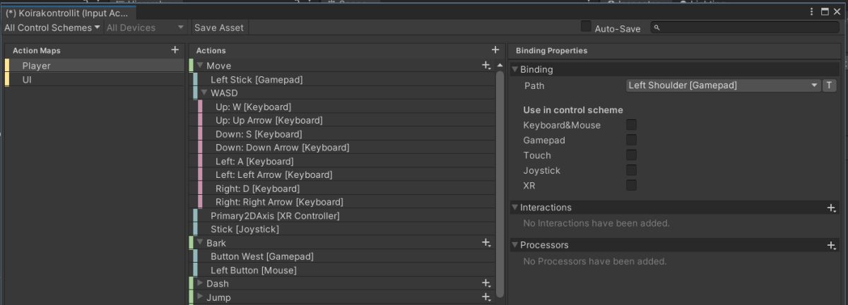The image size is (848, 305).
Task: Add binding to Move action
Action: tap(486, 65)
